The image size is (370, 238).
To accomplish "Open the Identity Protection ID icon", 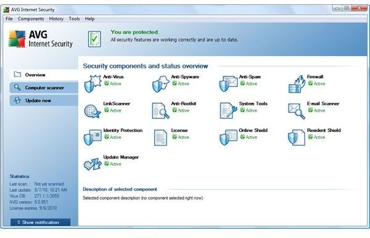I will coord(92,137).
